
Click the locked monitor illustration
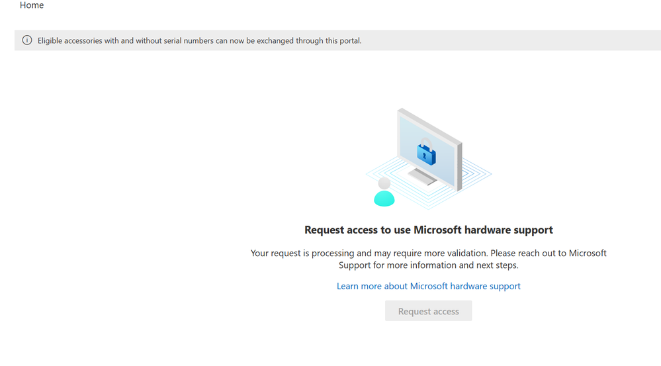tap(428, 159)
